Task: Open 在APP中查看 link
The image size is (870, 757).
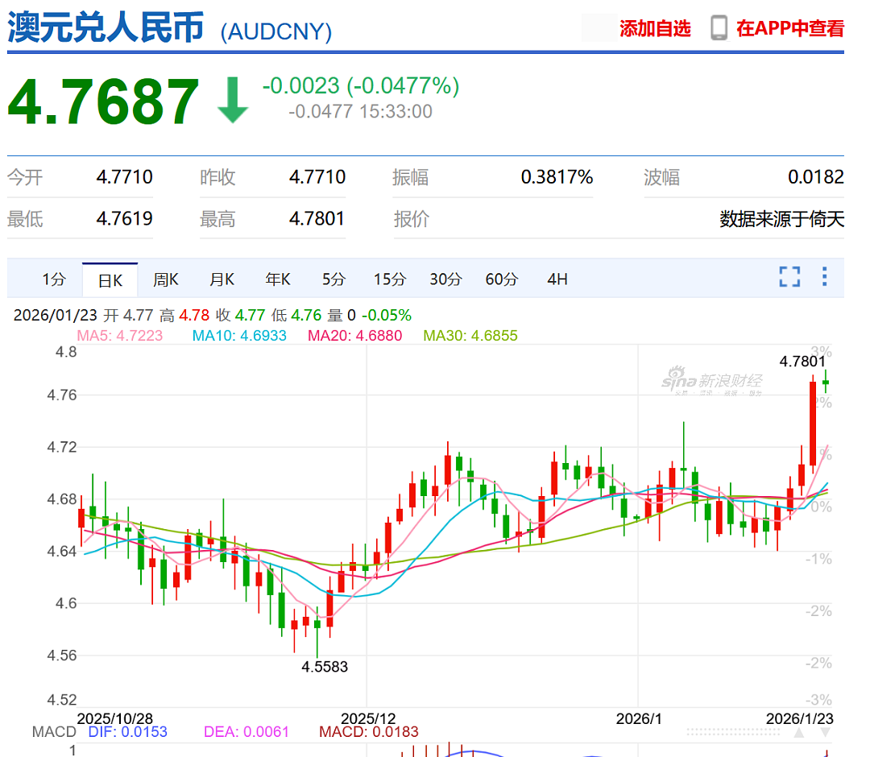Action: click(790, 28)
